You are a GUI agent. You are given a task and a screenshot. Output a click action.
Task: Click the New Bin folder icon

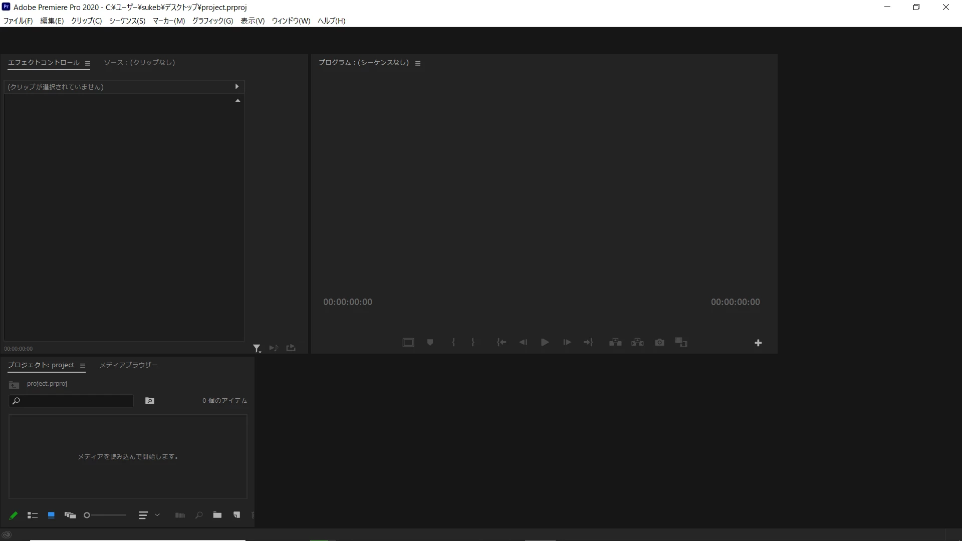217,515
